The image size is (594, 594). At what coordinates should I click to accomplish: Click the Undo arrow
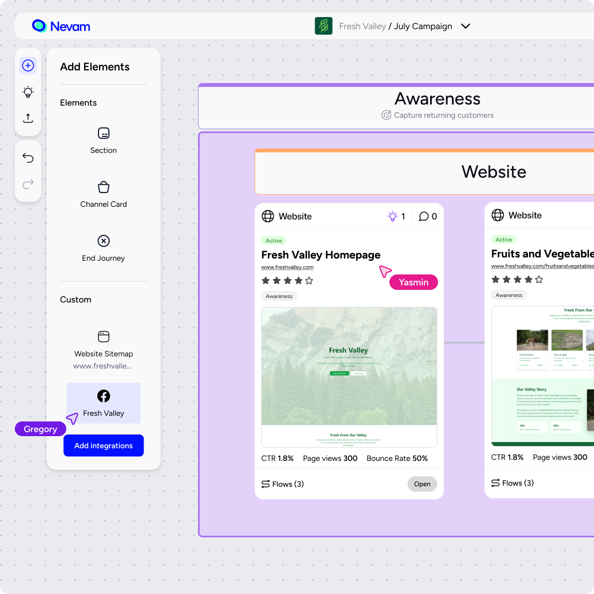click(28, 158)
